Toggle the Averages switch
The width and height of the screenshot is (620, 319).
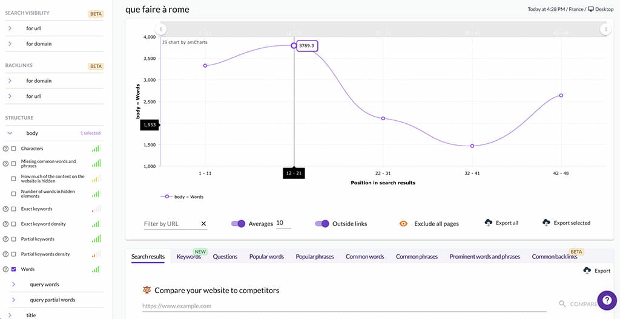coord(238,224)
